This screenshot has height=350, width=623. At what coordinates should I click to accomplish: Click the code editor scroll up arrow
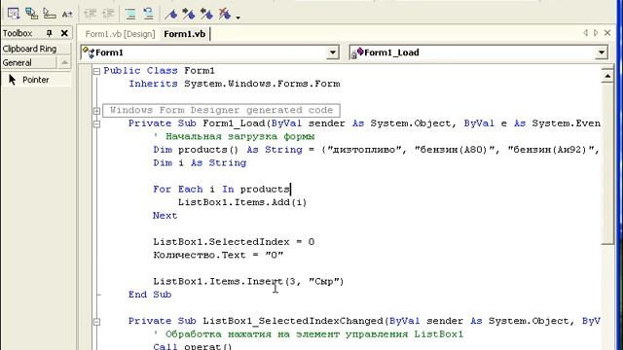pyautogui.click(x=607, y=75)
